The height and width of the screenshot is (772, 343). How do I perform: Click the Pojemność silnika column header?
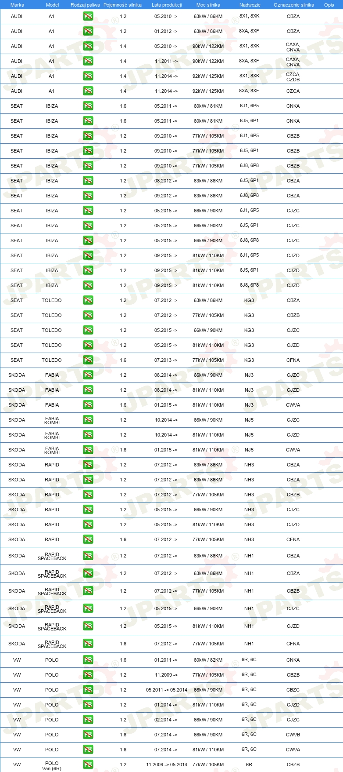pyautogui.click(x=122, y=5)
